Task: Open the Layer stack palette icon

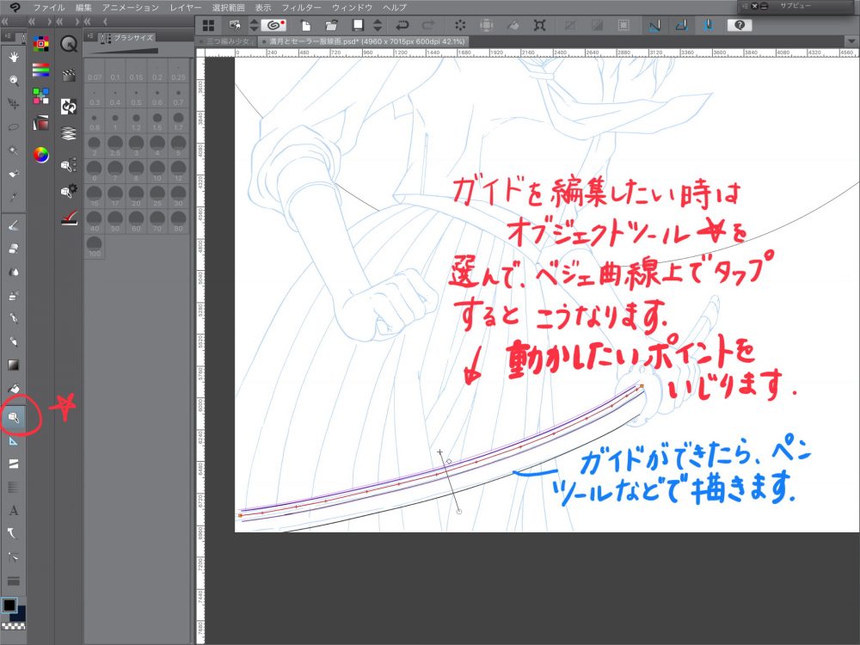Action: (x=69, y=133)
